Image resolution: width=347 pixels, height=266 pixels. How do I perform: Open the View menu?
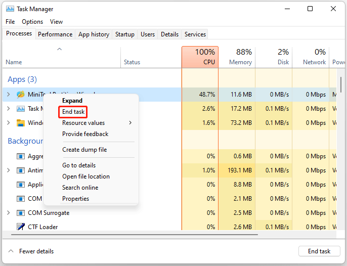56,22
